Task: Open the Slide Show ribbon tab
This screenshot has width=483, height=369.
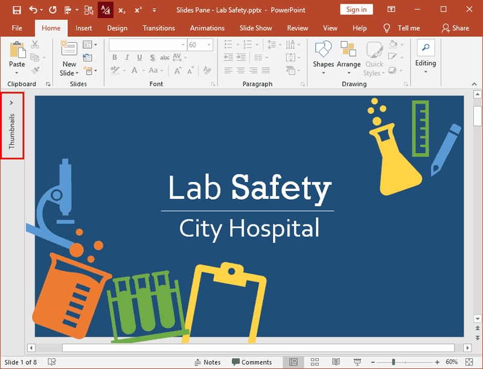Action: (257, 28)
